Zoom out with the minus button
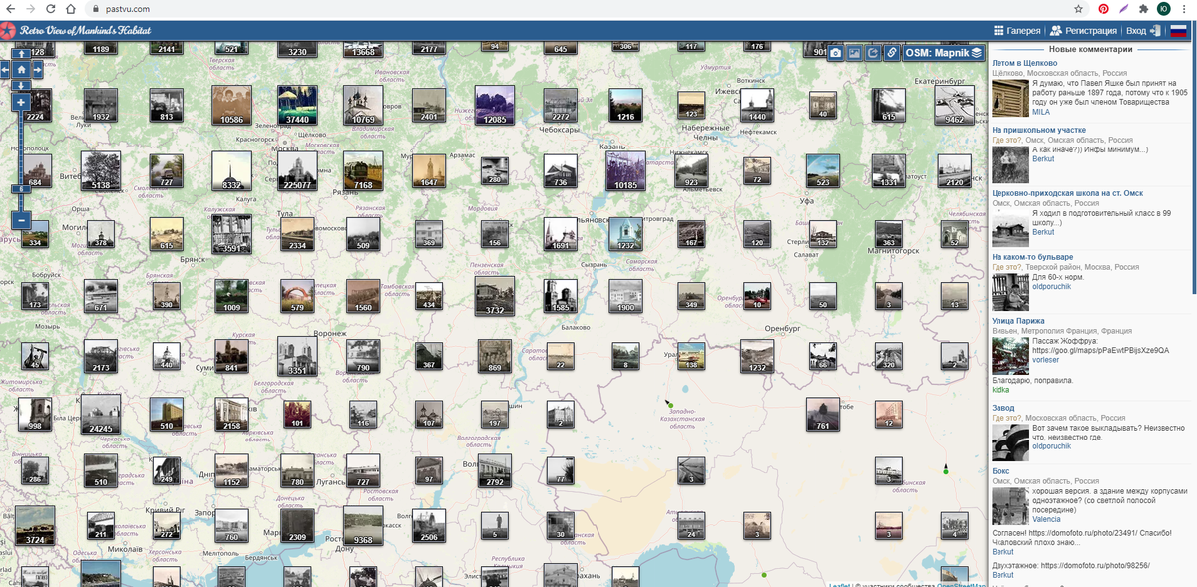This screenshot has width=1197, height=587. (21, 220)
